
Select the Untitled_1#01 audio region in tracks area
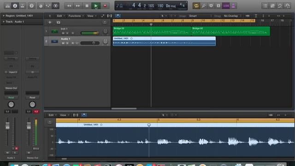tap(164, 41)
